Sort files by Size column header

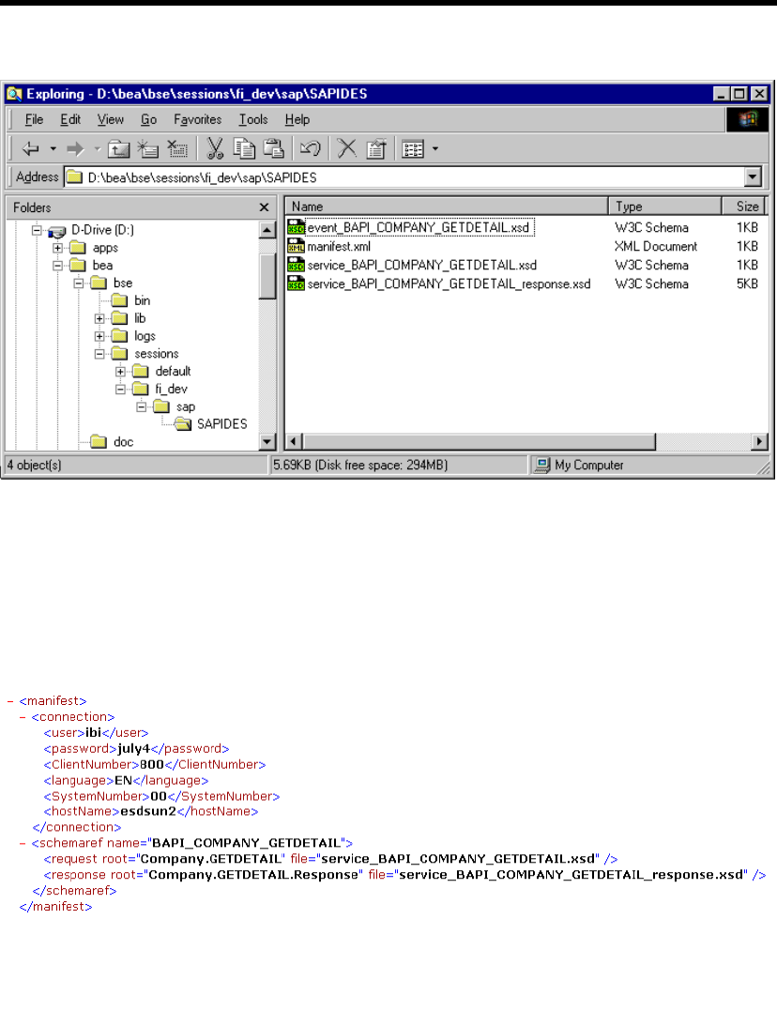tap(743, 207)
